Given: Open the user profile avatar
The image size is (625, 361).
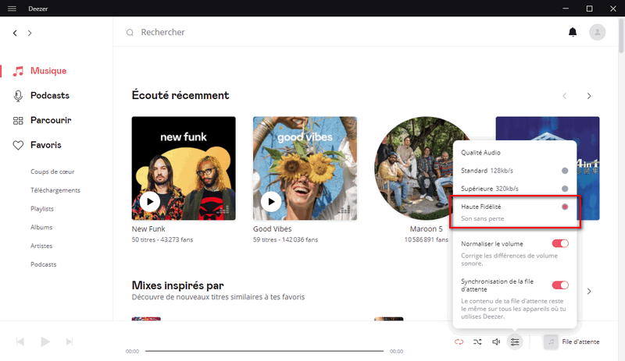Looking at the screenshot, I should [x=597, y=32].
